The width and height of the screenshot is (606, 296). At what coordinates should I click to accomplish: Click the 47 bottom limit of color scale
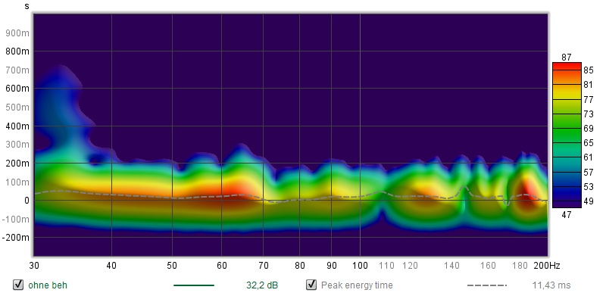(566, 215)
